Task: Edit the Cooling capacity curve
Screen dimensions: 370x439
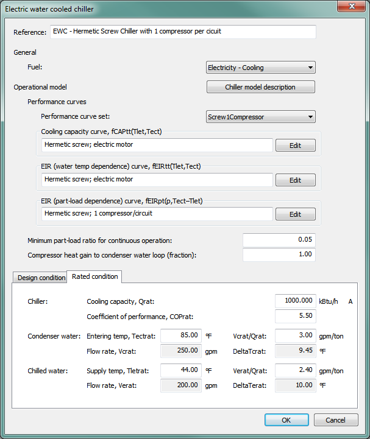Action: pyautogui.click(x=295, y=146)
